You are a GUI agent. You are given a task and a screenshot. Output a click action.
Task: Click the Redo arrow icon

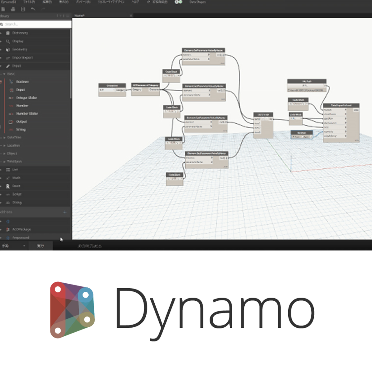[x=43, y=9]
